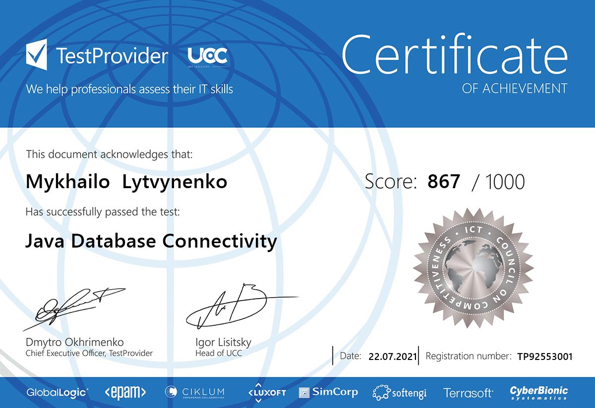Select the date 22.07.2021

point(390,356)
